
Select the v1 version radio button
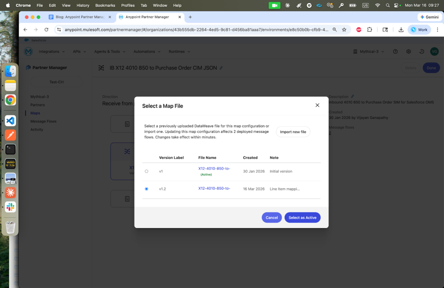tap(146, 171)
